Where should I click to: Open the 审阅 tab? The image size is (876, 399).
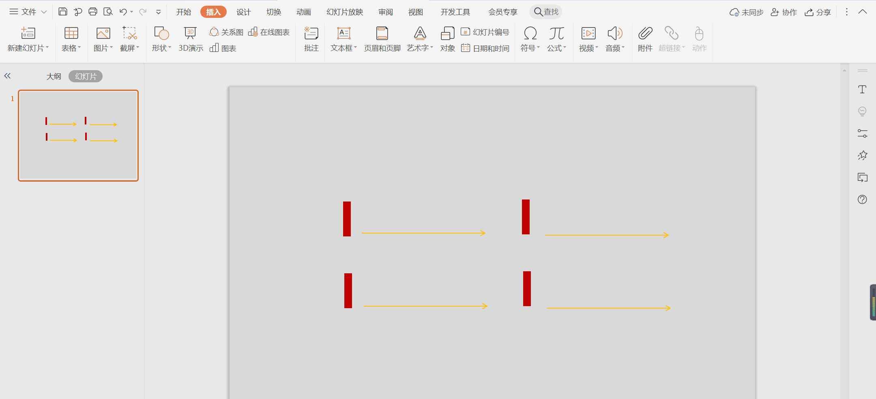pos(385,12)
